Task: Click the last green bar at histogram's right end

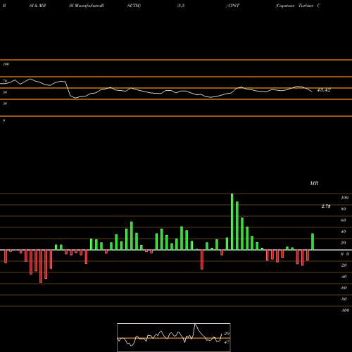Action: 313,241
